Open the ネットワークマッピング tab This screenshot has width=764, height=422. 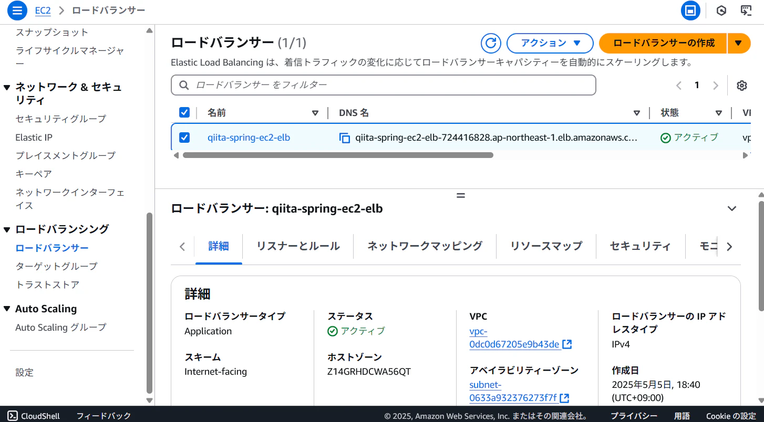click(425, 246)
